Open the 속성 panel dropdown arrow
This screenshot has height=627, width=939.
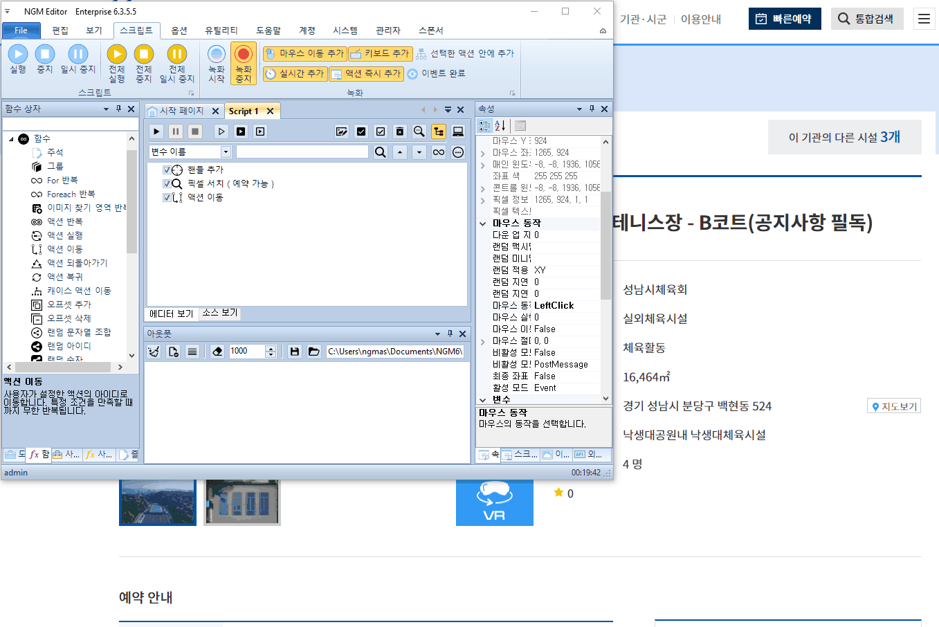(579, 109)
